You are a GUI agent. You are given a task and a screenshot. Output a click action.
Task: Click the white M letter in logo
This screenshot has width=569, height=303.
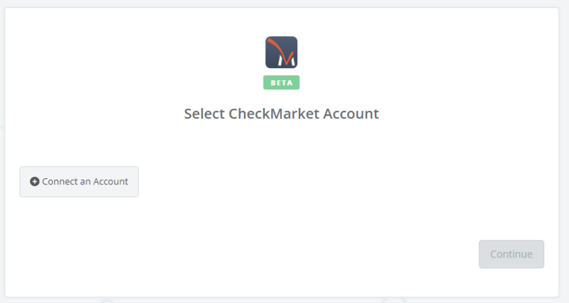click(x=287, y=60)
